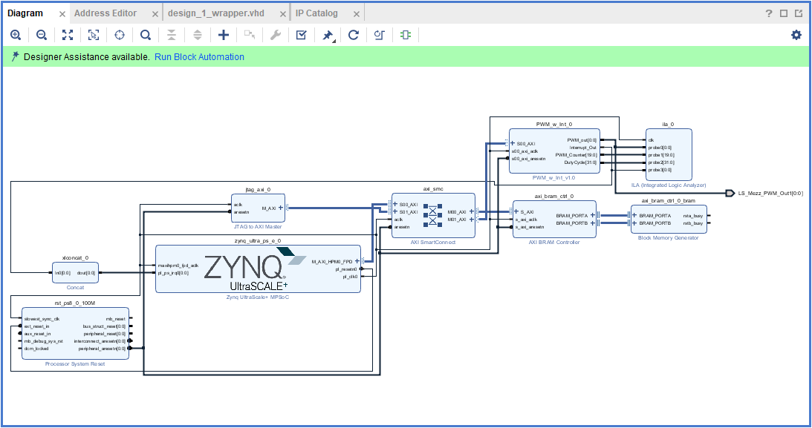Click the Zoom Out toolbar icon
The height and width of the screenshot is (428, 812).
(42, 35)
